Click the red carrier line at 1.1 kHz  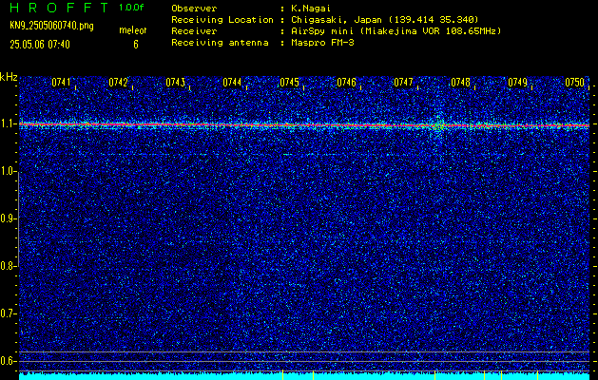tap(304, 124)
